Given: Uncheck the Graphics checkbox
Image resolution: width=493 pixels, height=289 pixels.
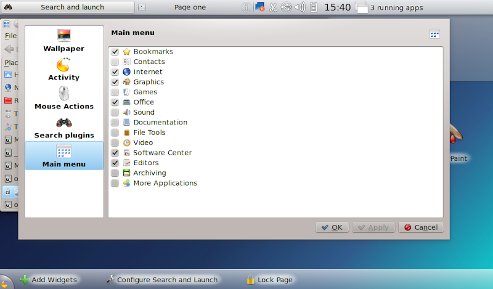Looking at the screenshot, I should tap(115, 82).
